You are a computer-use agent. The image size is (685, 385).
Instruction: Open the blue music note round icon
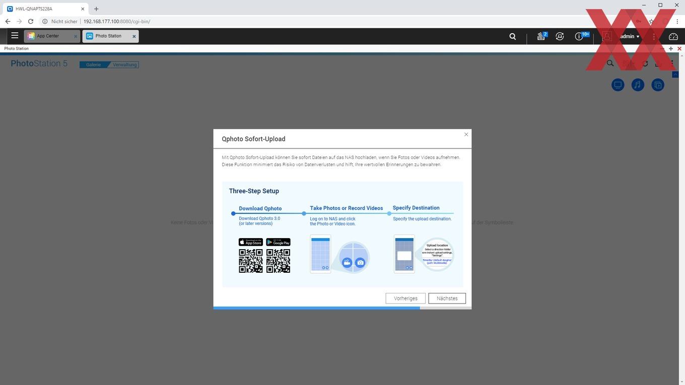[638, 85]
